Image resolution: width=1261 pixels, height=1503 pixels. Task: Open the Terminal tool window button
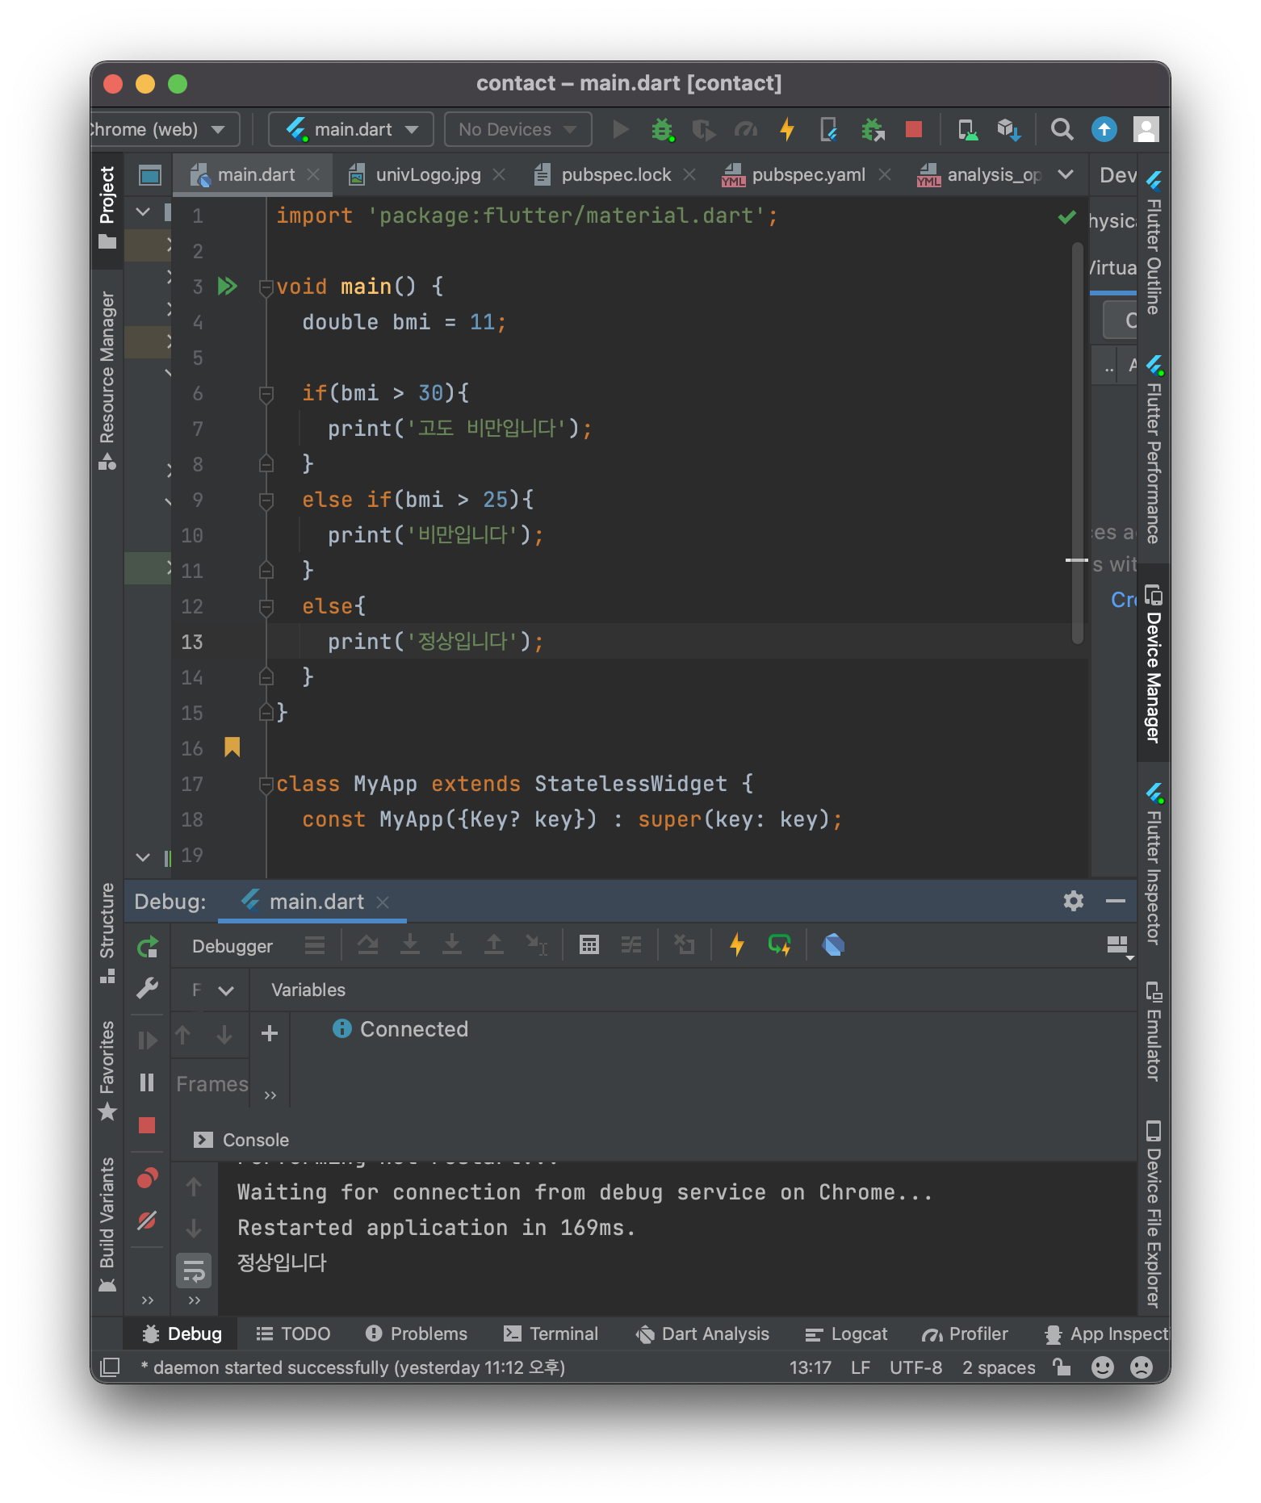tap(551, 1333)
